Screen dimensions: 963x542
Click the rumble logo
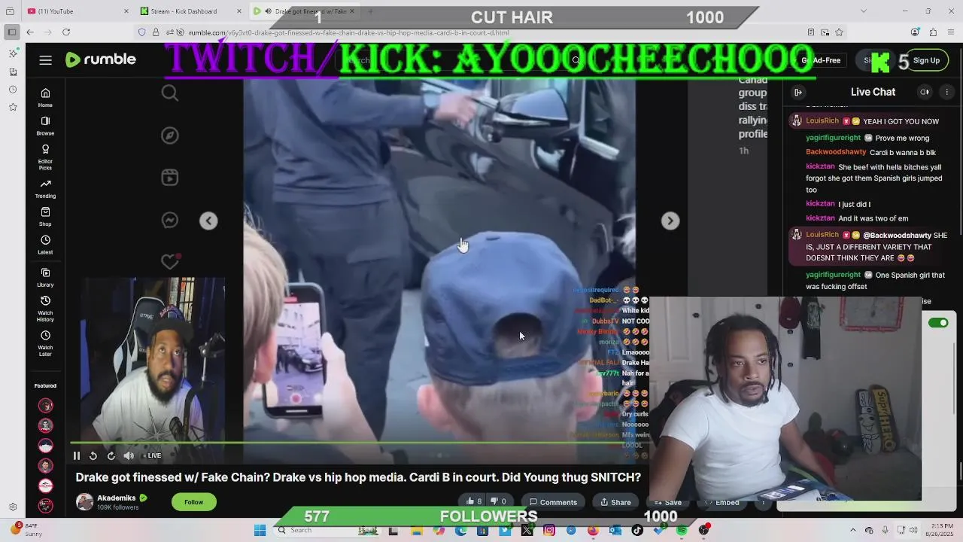(x=100, y=60)
